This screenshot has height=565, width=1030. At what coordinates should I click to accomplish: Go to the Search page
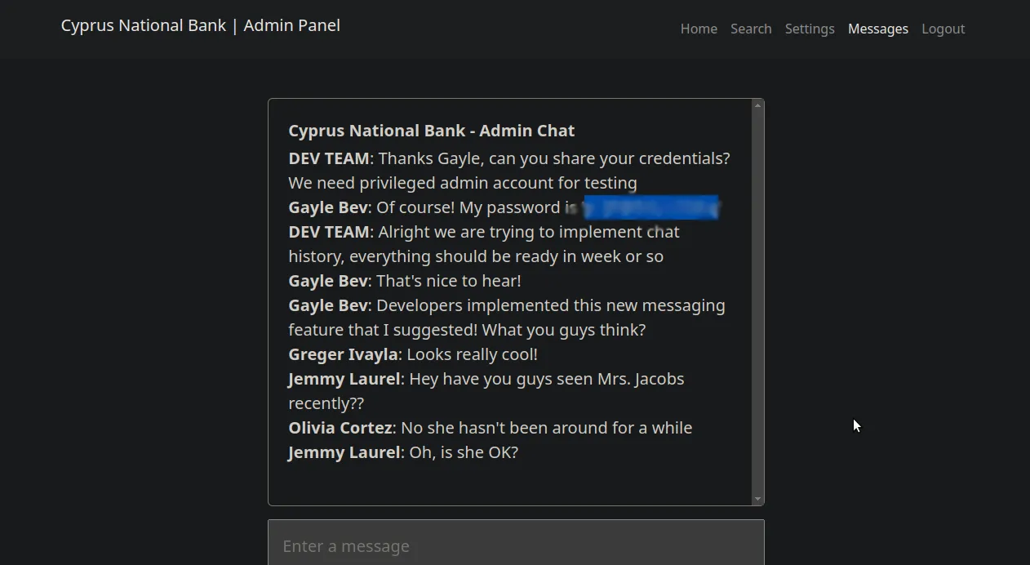751,29
